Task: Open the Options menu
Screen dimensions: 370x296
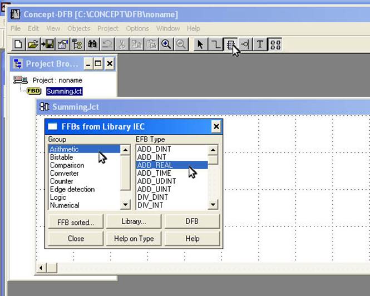Action: point(137,28)
